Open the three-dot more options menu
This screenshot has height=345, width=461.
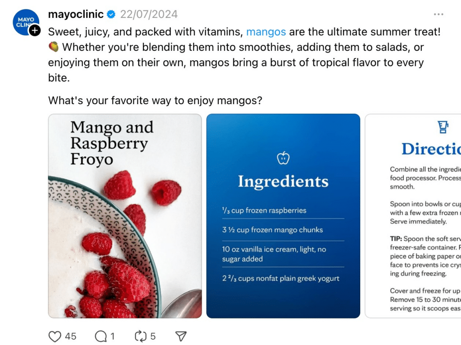[438, 14]
